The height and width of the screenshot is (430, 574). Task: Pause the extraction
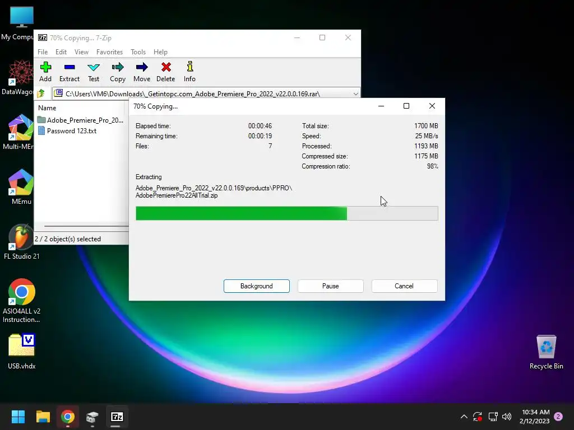pyautogui.click(x=331, y=286)
